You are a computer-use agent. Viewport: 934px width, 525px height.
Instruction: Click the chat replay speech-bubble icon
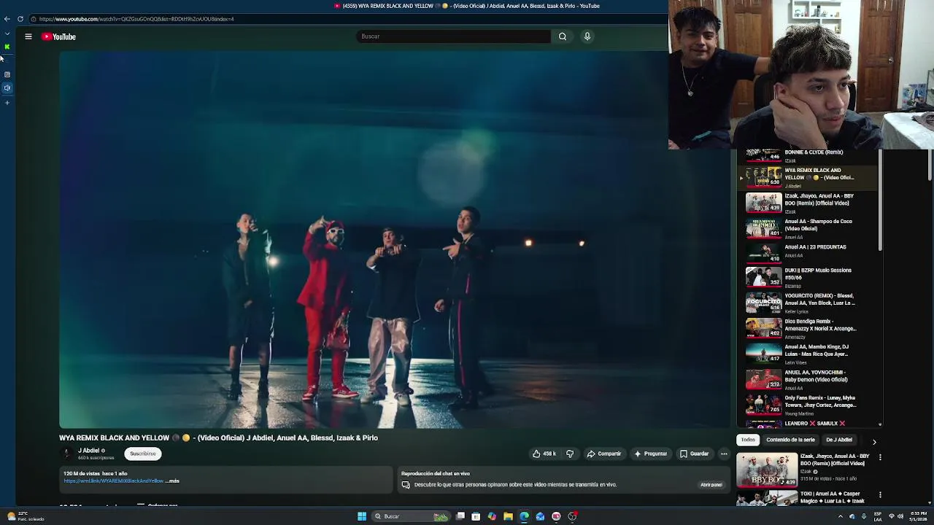pos(406,485)
